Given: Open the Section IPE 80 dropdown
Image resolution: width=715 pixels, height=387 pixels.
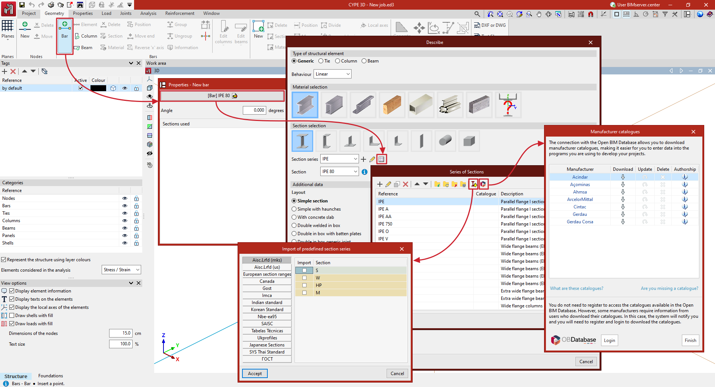Looking at the screenshot, I should coord(340,172).
